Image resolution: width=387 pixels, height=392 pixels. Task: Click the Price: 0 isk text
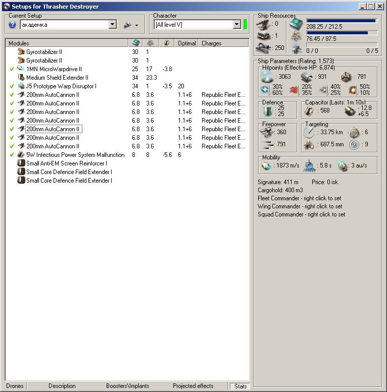(x=325, y=182)
